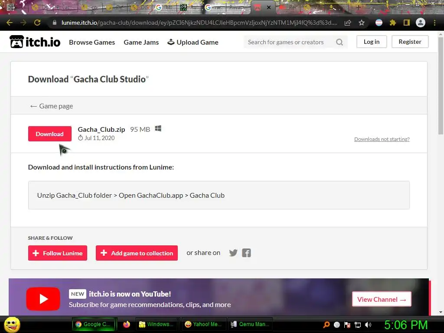Switch to the first Google tab labeled 'htt'
The height and width of the screenshot is (333, 444).
tap(163, 7)
